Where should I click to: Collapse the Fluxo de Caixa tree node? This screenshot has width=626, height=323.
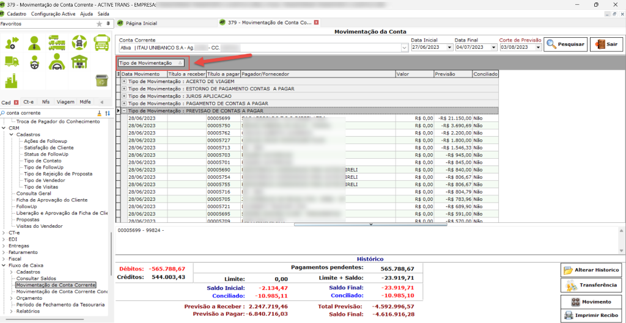click(x=4, y=265)
